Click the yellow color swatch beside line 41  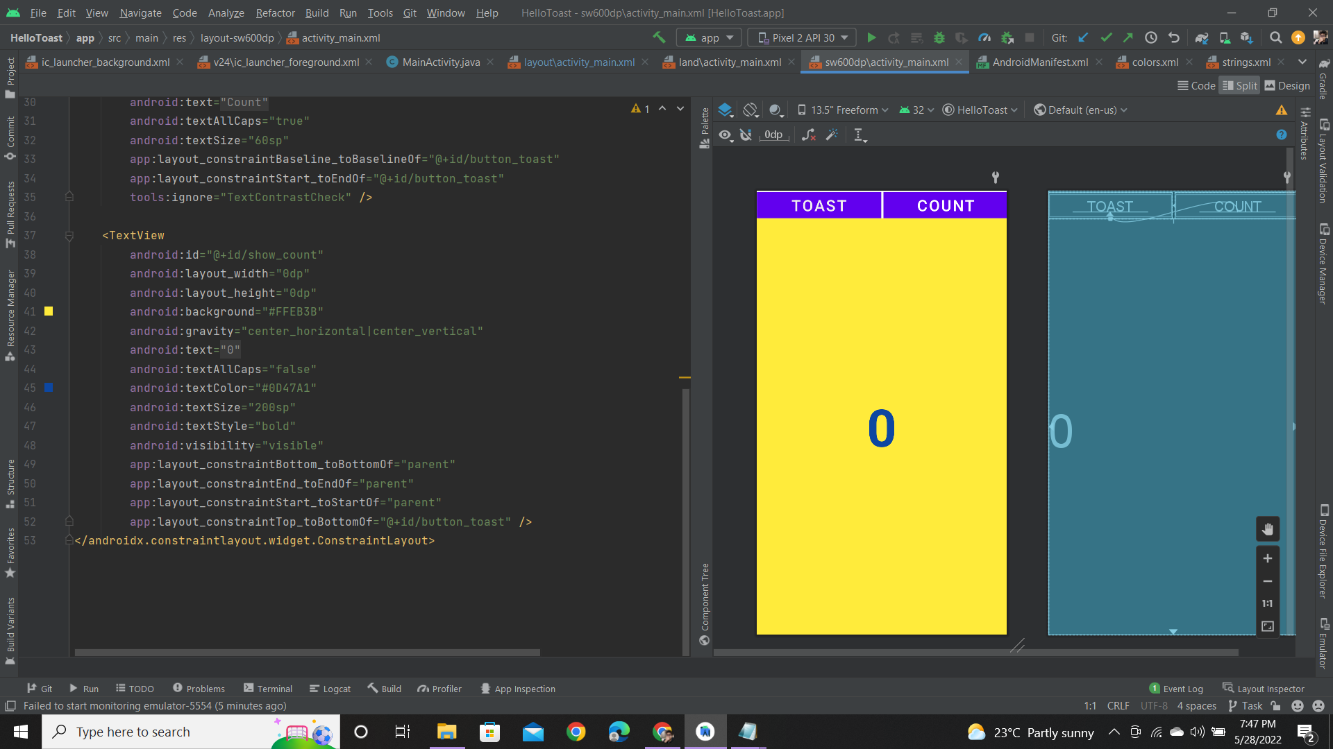click(x=48, y=311)
